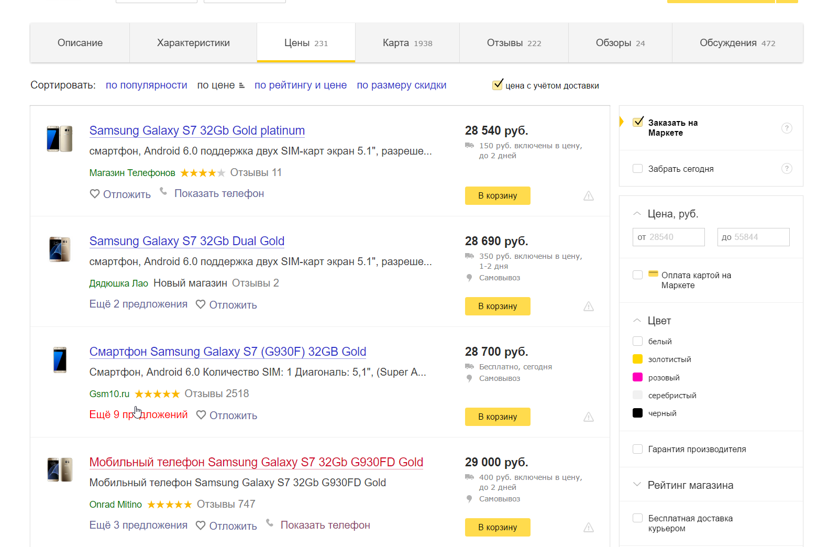Click heart icon on Gsm10.ru offer
Image resolution: width=817 pixels, height=547 pixels.
pos(201,415)
